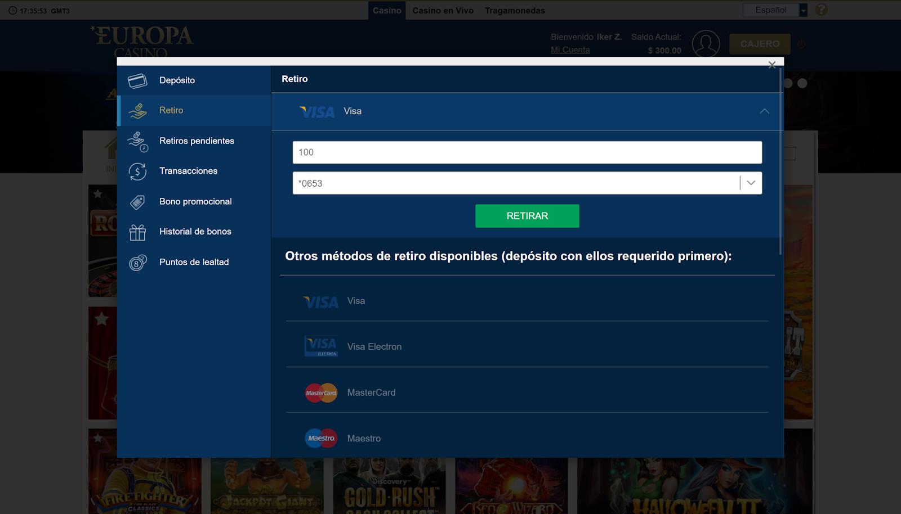Click the MasterCard logo
This screenshot has height=514, width=901.
[x=321, y=393]
